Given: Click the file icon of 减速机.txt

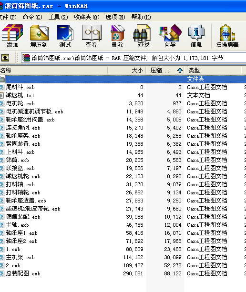Looking at the screenshot, I should point(2,95).
